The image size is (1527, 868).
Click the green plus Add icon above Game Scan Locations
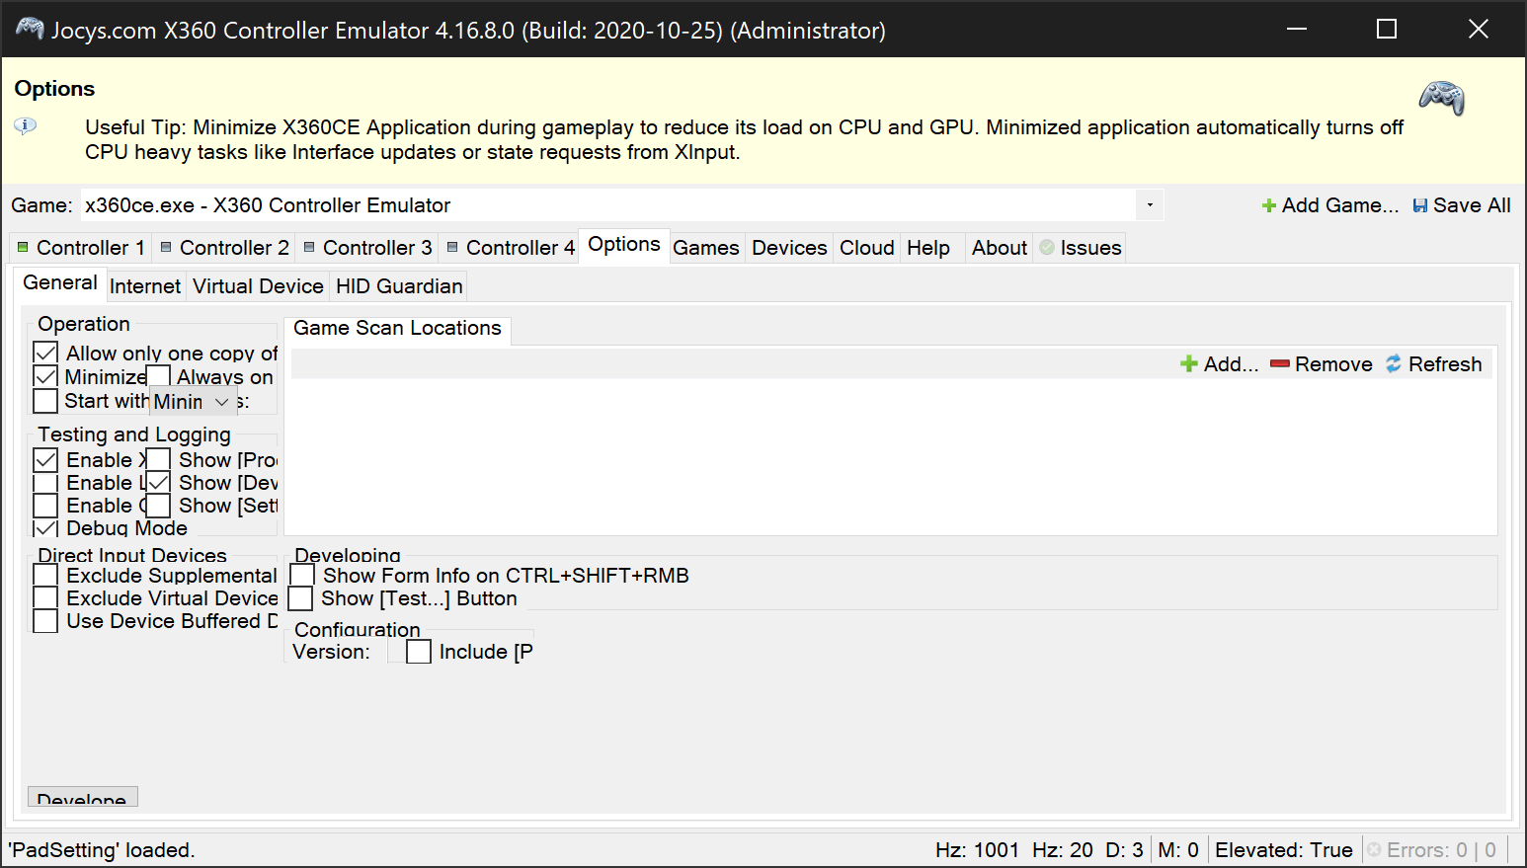1188,363
